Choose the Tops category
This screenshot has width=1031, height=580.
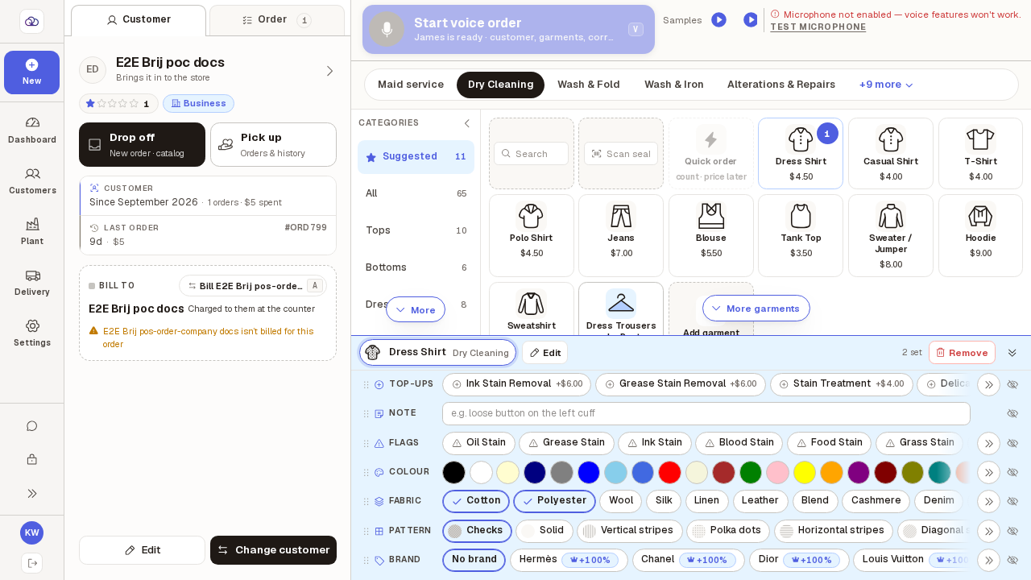point(416,230)
